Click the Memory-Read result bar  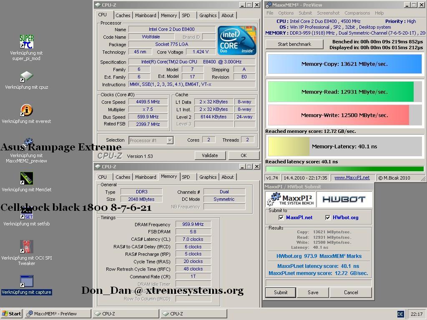[344, 92]
